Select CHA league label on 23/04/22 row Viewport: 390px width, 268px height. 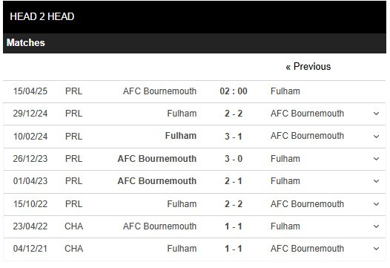tap(73, 226)
